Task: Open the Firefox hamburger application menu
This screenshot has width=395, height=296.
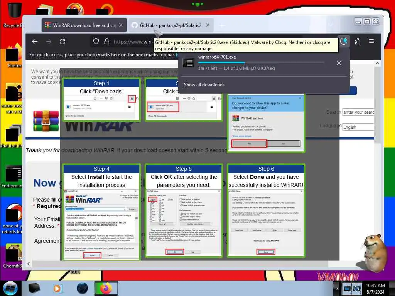Action: [371, 41]
